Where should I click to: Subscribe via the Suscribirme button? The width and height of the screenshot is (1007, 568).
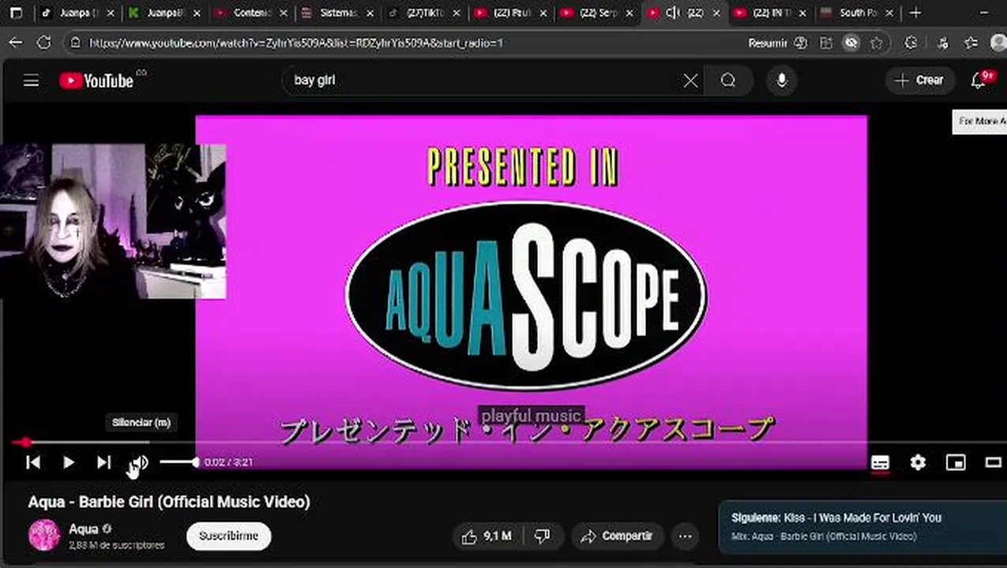[228, 536]
